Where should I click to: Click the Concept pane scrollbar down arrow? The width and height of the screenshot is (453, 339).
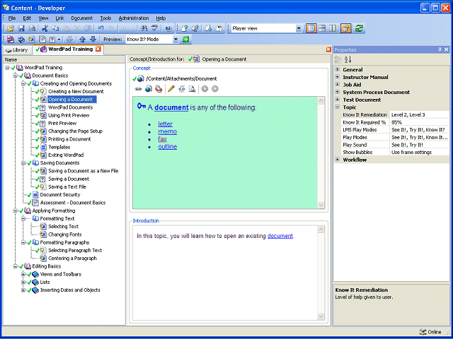[x=321, y=205]
